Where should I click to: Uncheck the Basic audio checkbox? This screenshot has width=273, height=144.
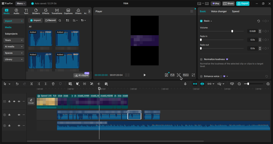coord(201,21)
